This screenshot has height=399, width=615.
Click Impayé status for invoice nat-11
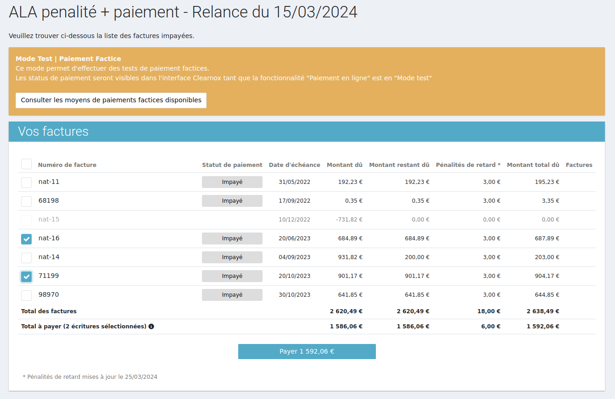(232, 182)
